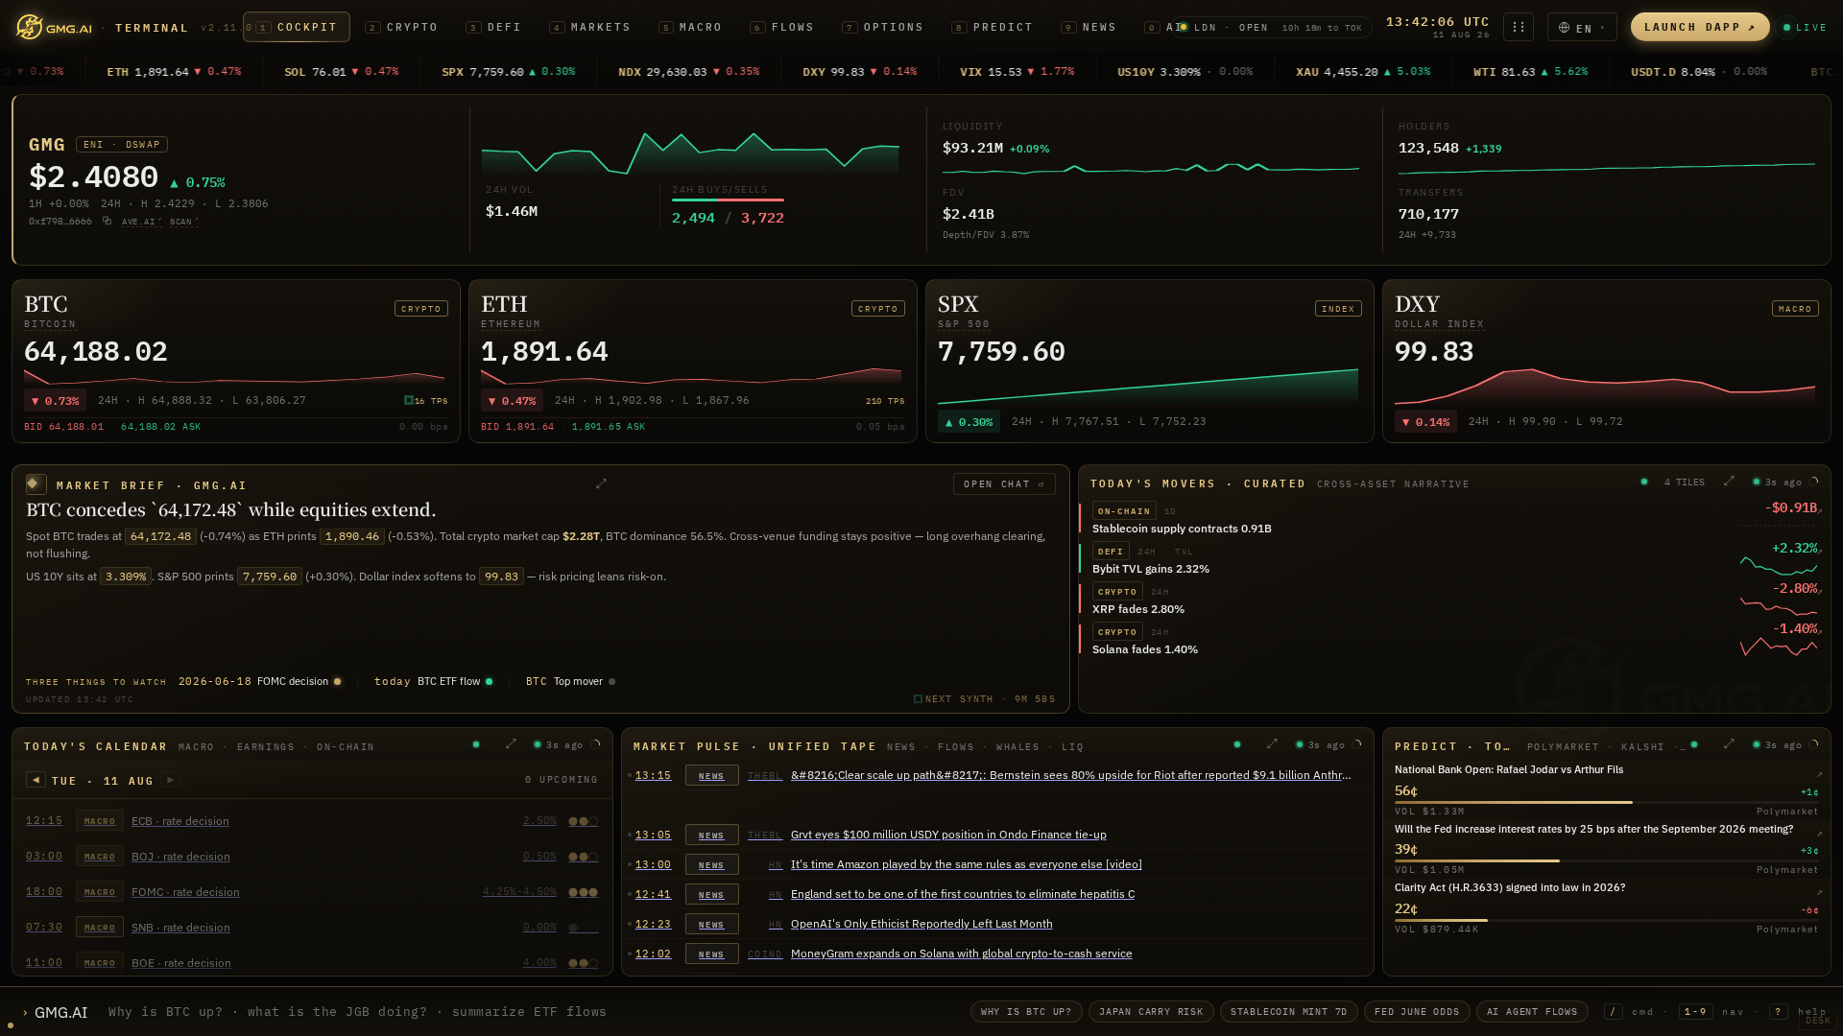Open the Grvt eyes $100 million headline

pos(947,835)
